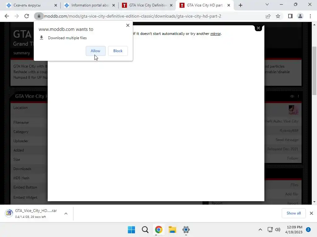The image size is (317, 237).
Task: Open the Chrome three-dot menu
Action: (x=310, y=16)
